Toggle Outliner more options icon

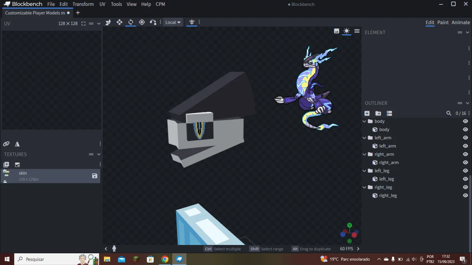389,113
